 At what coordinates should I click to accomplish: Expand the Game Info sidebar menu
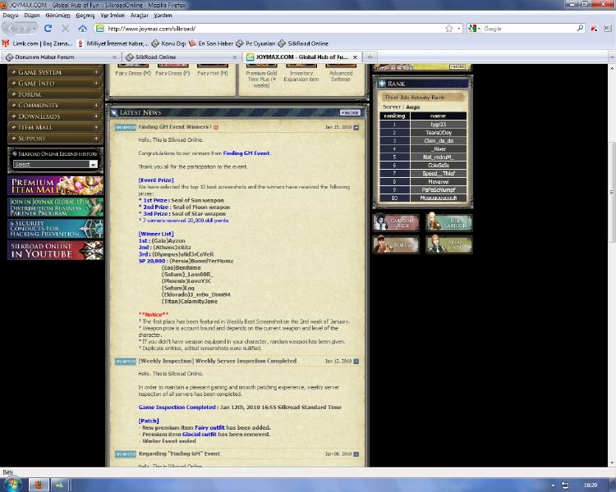pos(55,83)
